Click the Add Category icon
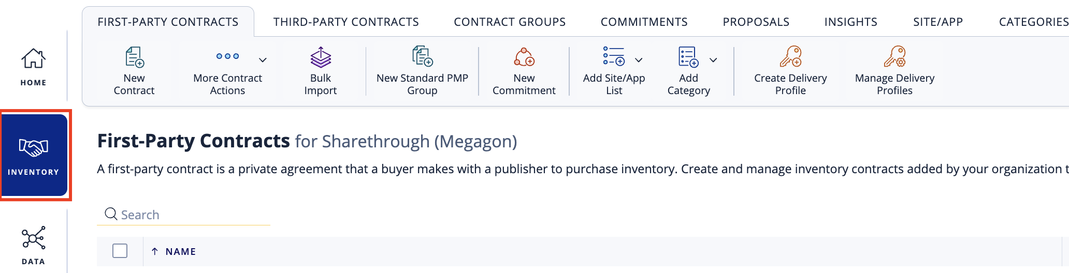Image resolution: width=1069 pixels, height=273 pixels. [x=688, y=57]
